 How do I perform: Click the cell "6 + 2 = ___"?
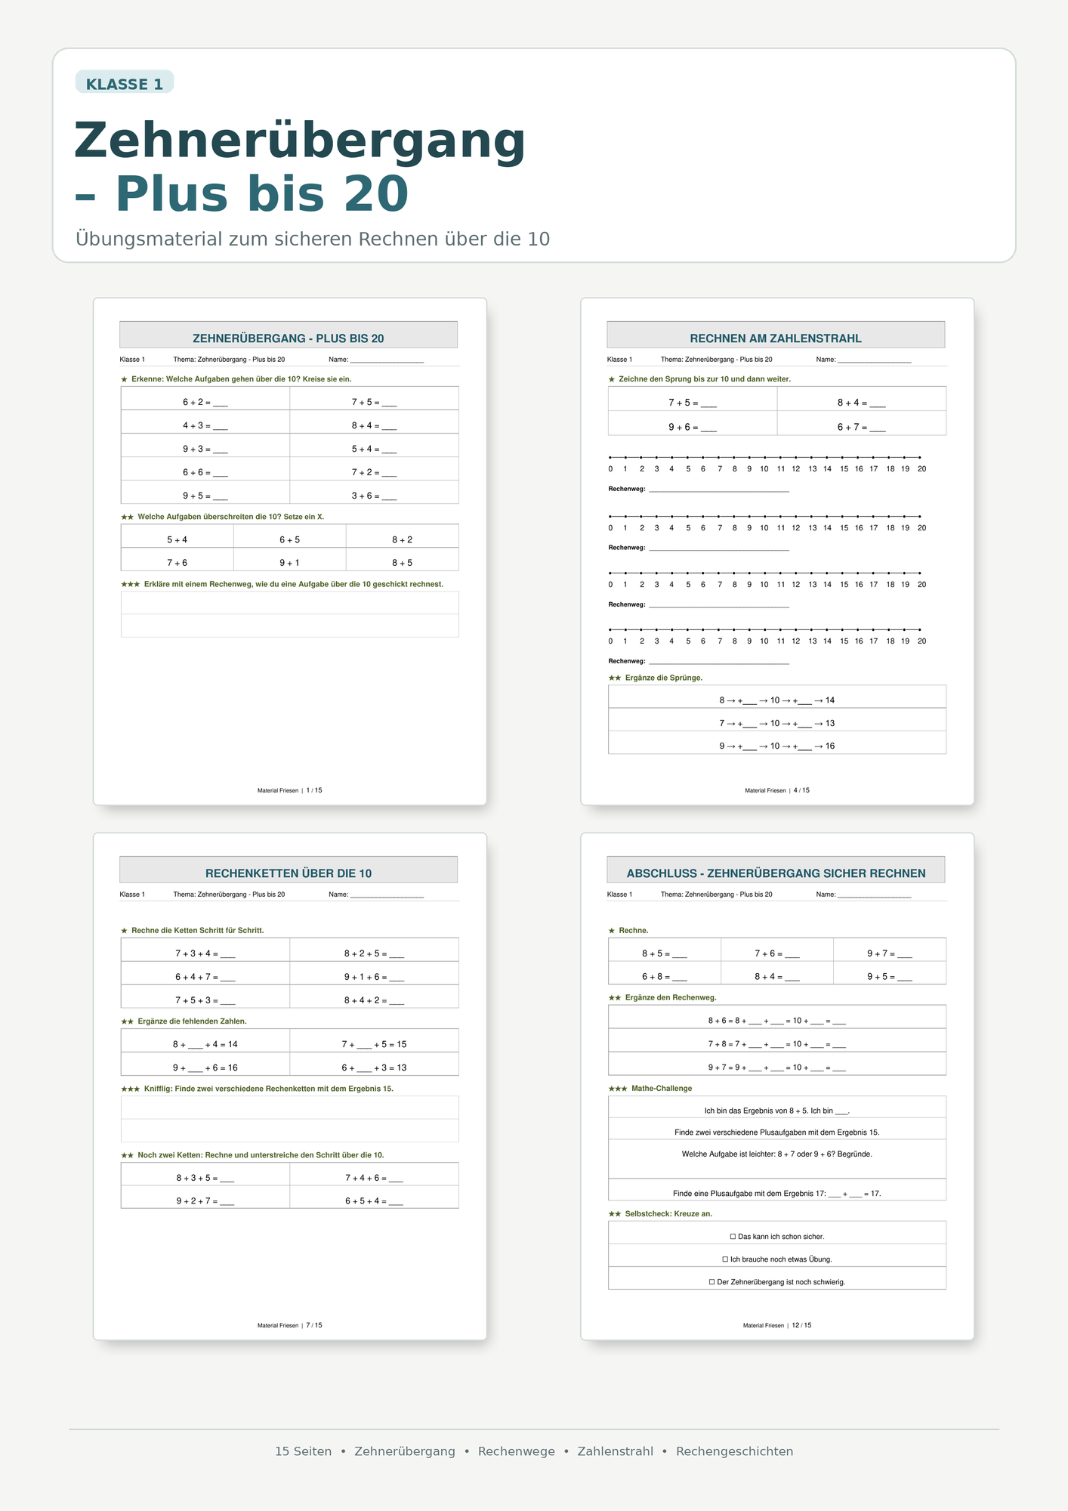[x=205, y=399]
